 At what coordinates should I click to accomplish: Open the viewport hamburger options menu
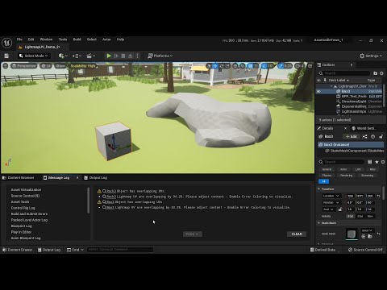pyautogui.click(x=6, y=66)
